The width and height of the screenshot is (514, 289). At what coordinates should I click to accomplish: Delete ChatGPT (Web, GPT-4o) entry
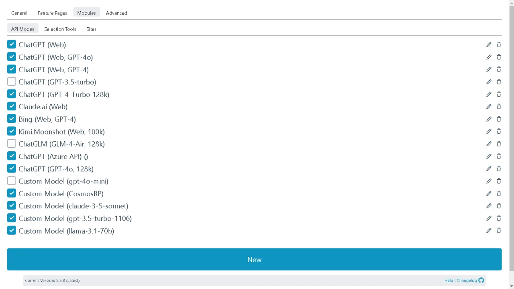(499, 57)
